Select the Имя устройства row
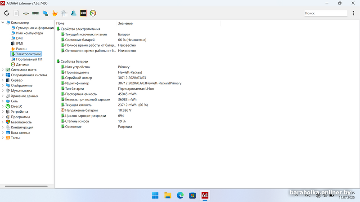Image resolution: width=360 pixels, height=202 pixels. [x=95, y=67]
